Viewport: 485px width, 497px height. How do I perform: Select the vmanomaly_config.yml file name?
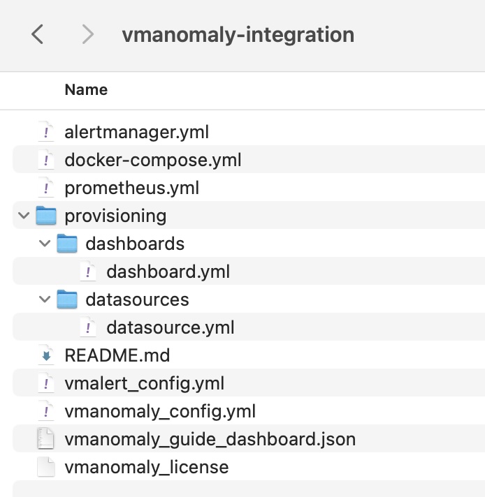click(159, 411)
